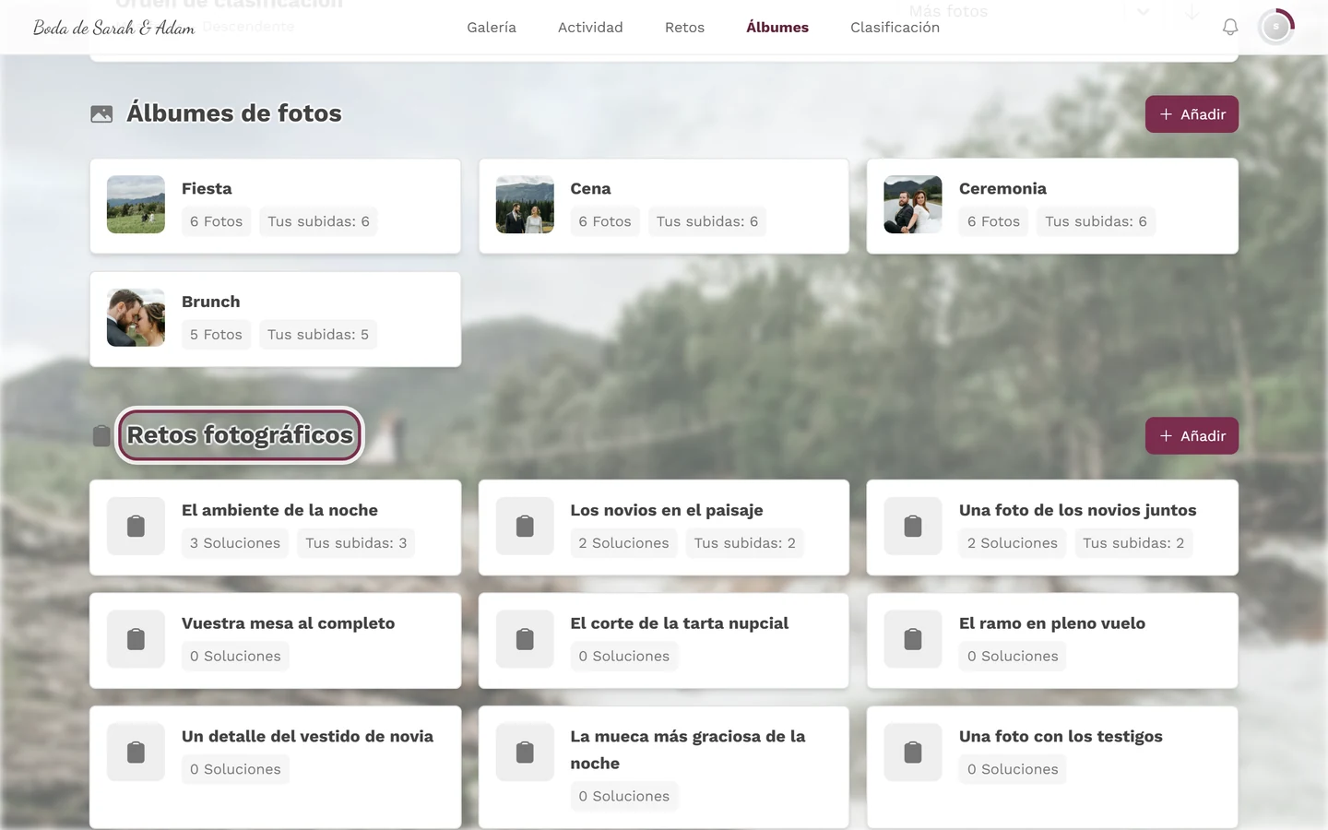Click clipboard icon on Un detalle del vestido de novia
This screenshot has width=1328, height=830.
(x=136, y=753)
